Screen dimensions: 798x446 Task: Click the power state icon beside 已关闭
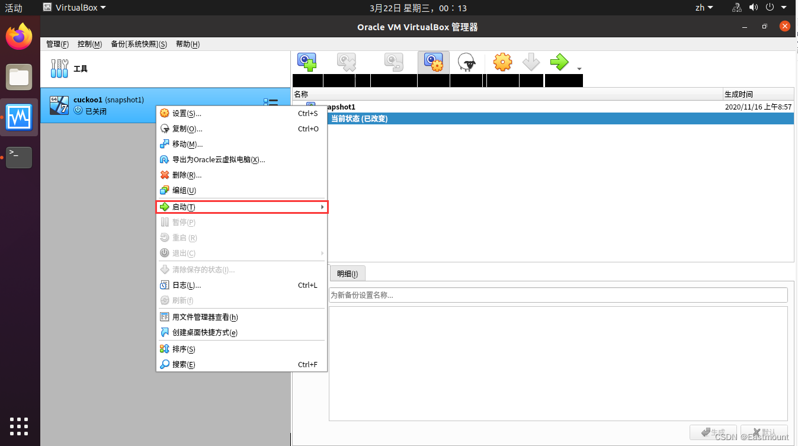click(78, 111)
